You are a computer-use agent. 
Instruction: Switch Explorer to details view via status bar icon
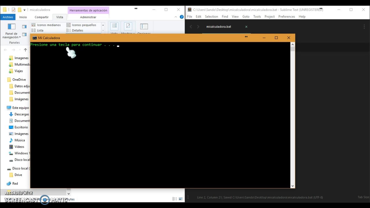[x=175, y=199]
